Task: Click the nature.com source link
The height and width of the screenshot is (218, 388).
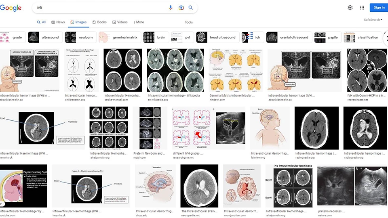Action: pos(325,216)
